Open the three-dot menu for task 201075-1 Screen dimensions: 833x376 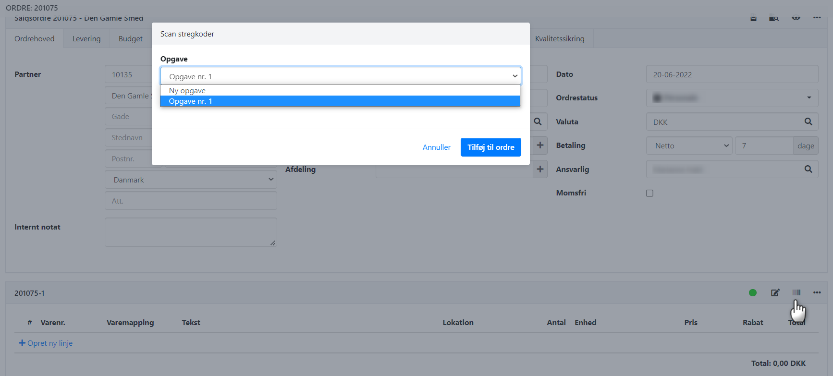coord(817,292)
